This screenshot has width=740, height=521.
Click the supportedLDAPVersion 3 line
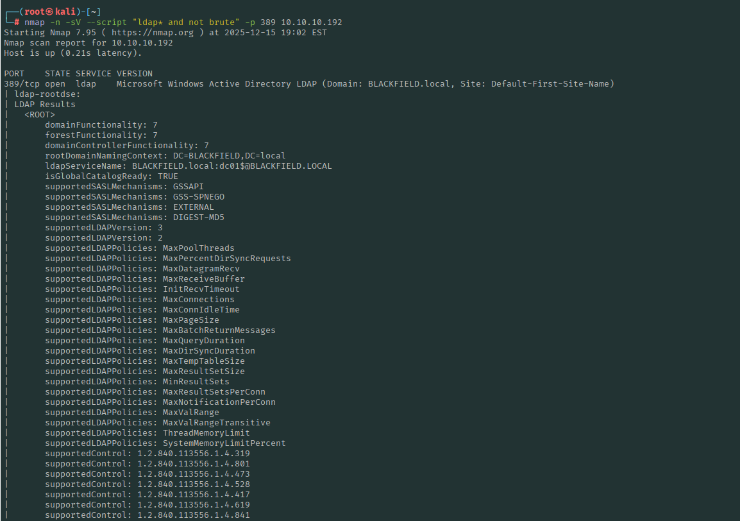coord(103,227)
